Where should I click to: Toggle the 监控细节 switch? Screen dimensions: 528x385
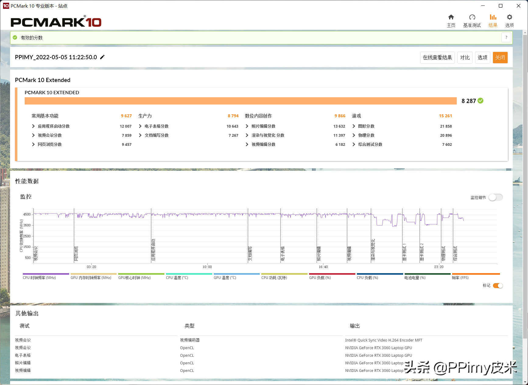[x=495, y=197]
